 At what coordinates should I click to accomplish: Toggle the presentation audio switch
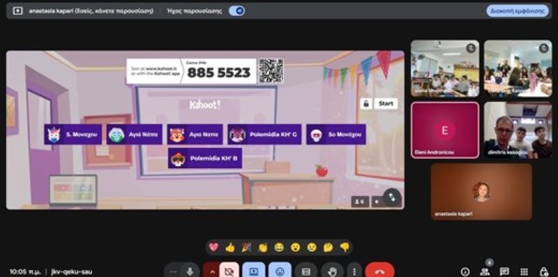236,11
